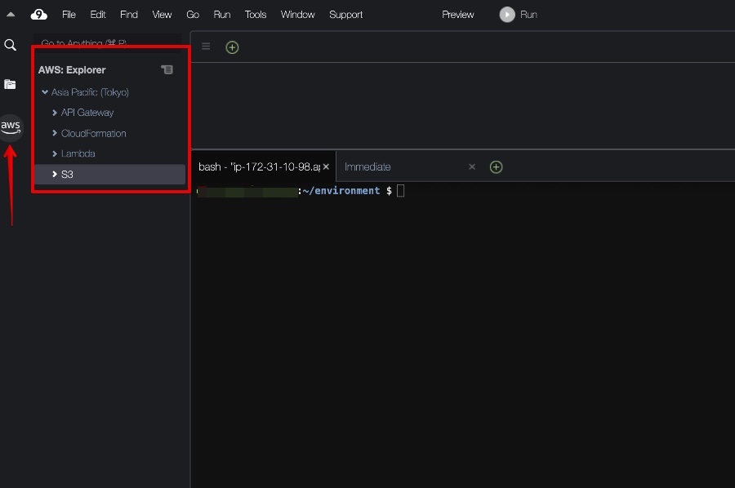The height and width of the screenshot is (488, 735).
Task: Click the terminal prompt input area
Action: click(401, 191)
